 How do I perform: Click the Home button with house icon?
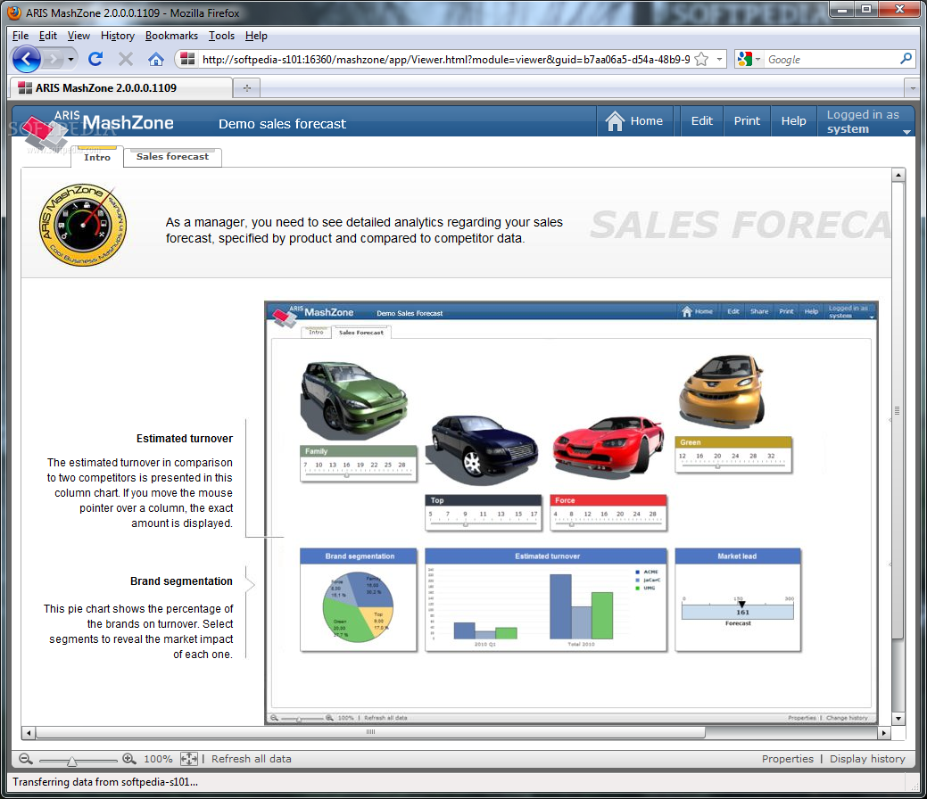pyautogui.click(x=634, y=120)
